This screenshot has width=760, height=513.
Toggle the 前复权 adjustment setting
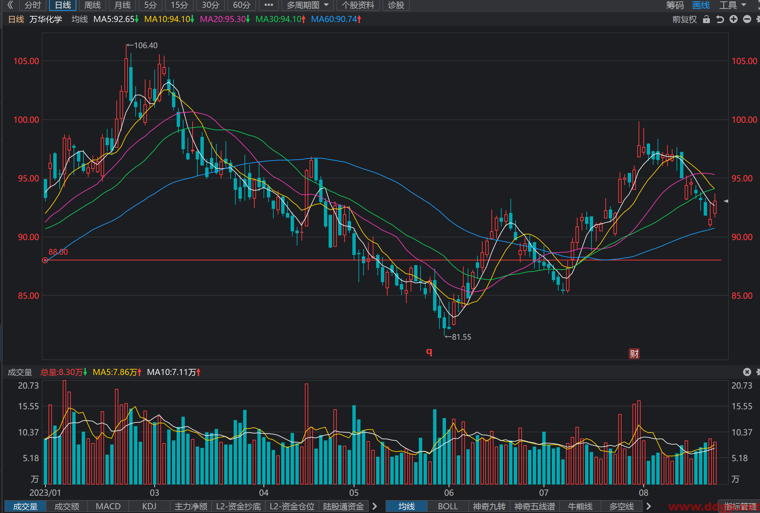coord(684,19)
